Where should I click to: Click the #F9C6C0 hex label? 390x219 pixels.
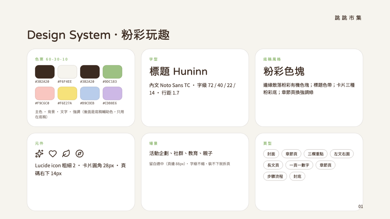pos(42,103)
